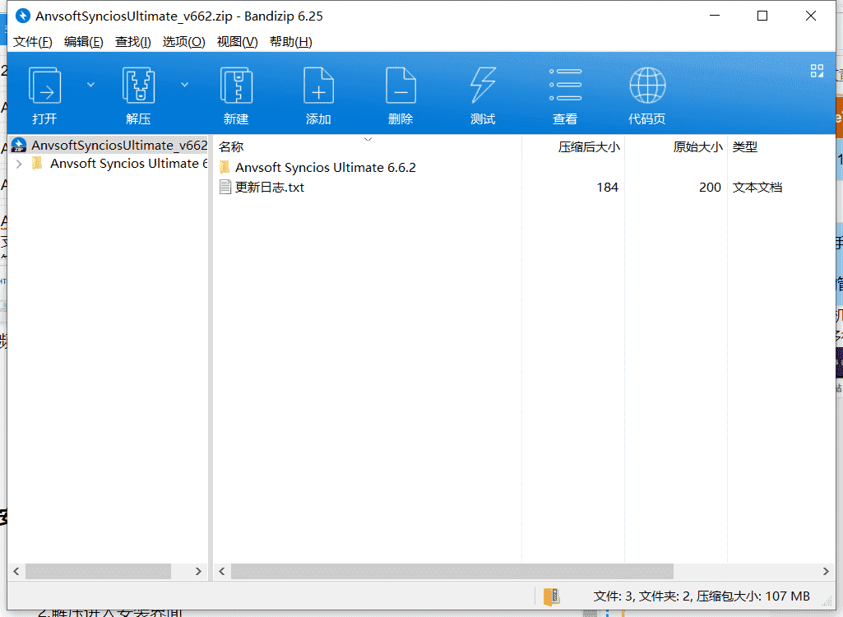Sort by the 原始大小 column header
This screenshot has height=617, width=843.
(x=697, y=147)
